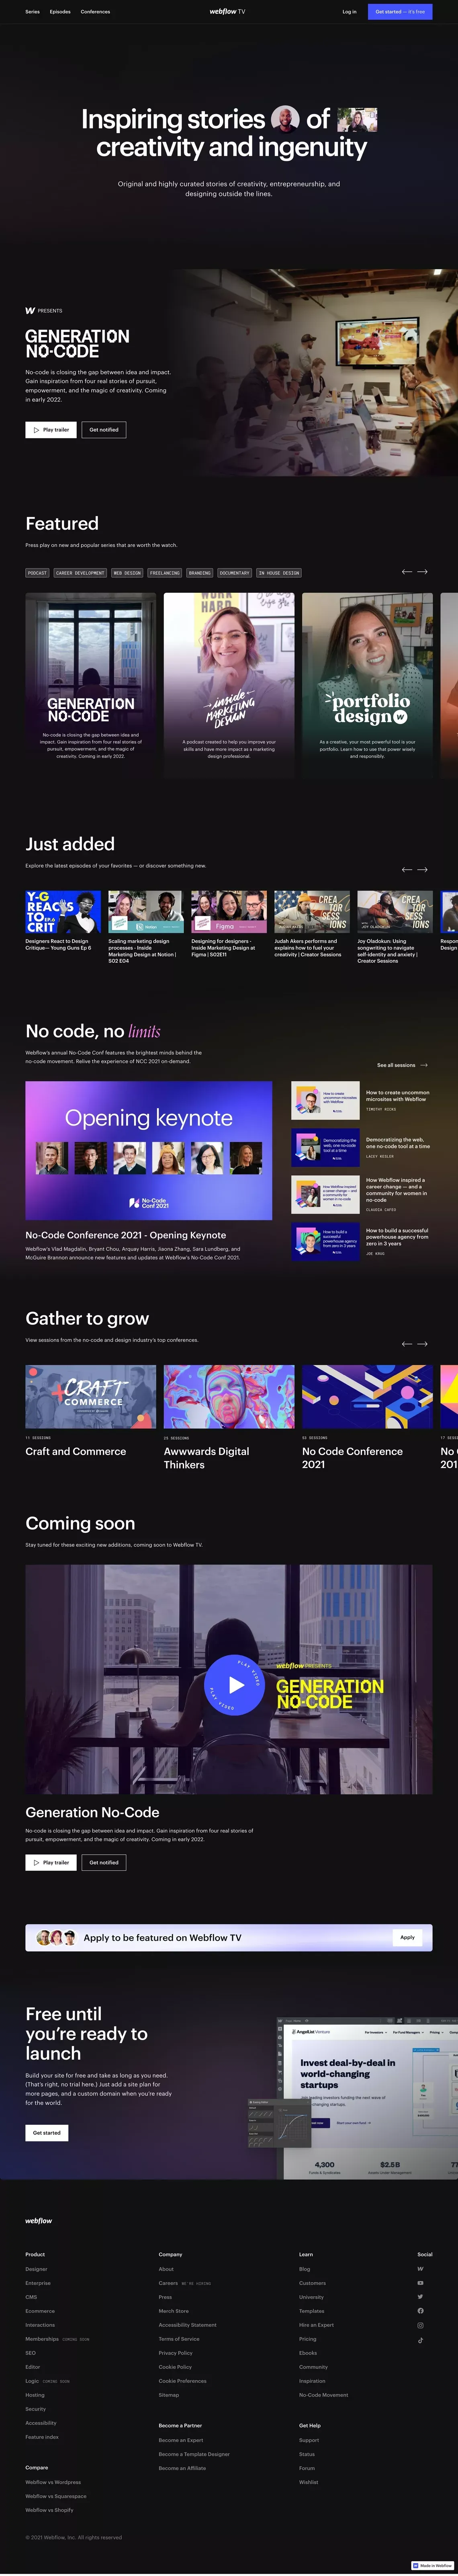Open the Awwwards Digital Thinkers conference card

click(x=229, y=1418)
